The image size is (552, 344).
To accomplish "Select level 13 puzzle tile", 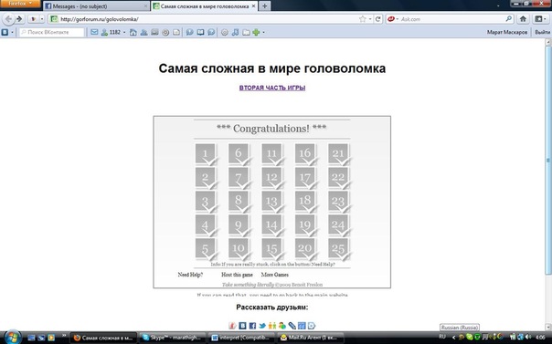I will 272,202.
